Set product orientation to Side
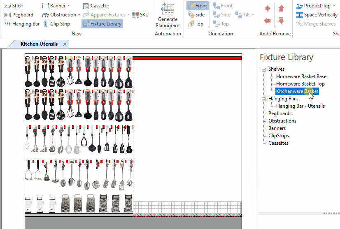 (221, 15)
